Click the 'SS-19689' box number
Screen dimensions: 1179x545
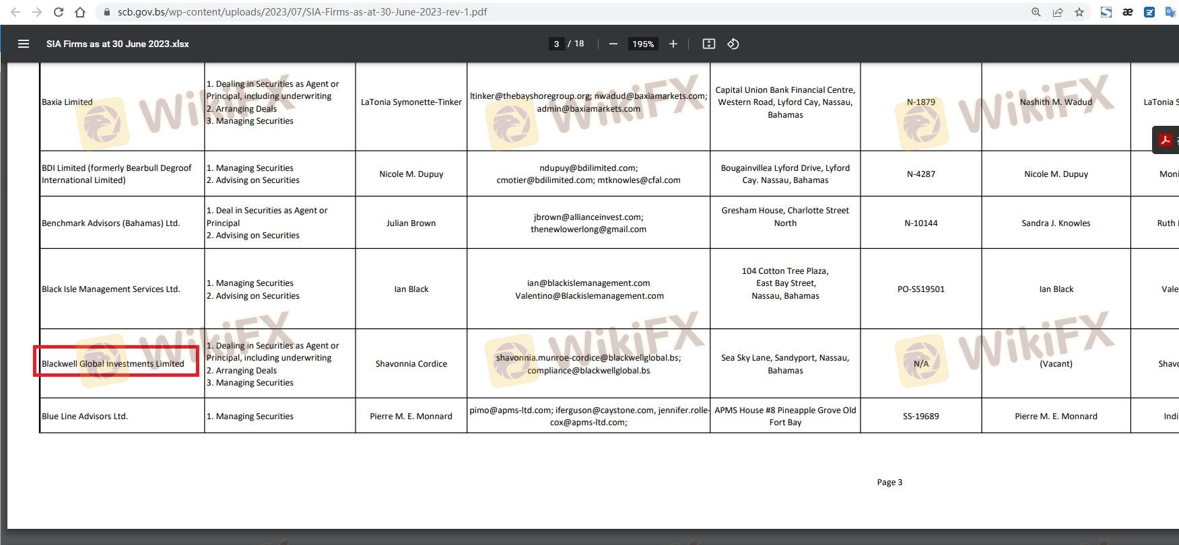point(921,416)
